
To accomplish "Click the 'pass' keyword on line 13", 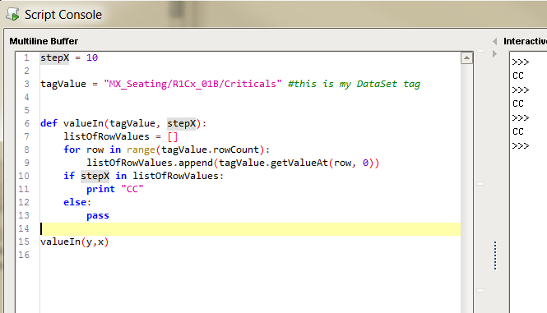I will pos(98,216).
